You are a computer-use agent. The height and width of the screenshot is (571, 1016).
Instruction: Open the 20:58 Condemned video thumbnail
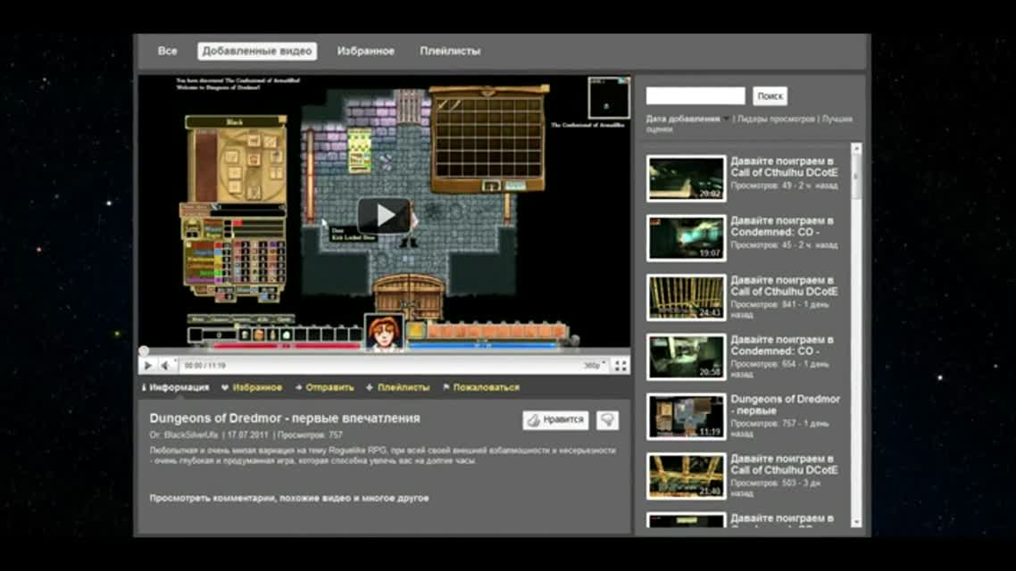[x=687, y=358]
